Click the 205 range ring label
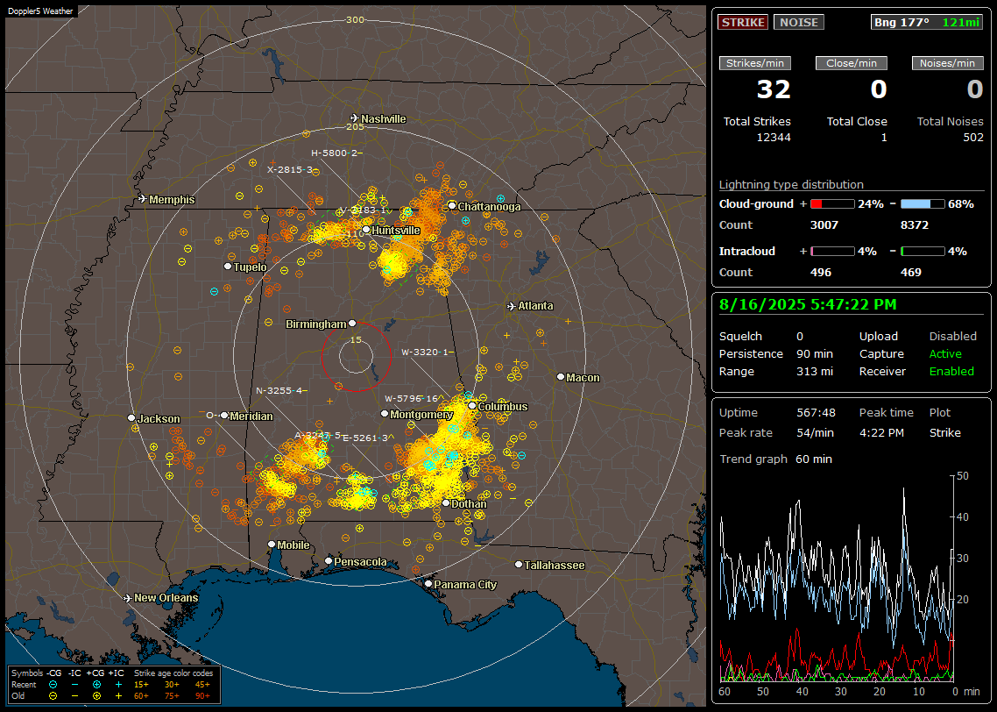Viewport: 997px width, 712px height. click(x=355, y=126)
